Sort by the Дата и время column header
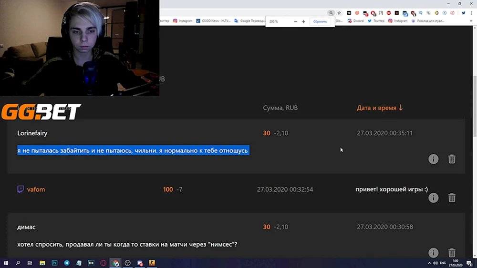 (x=380, y=108)
